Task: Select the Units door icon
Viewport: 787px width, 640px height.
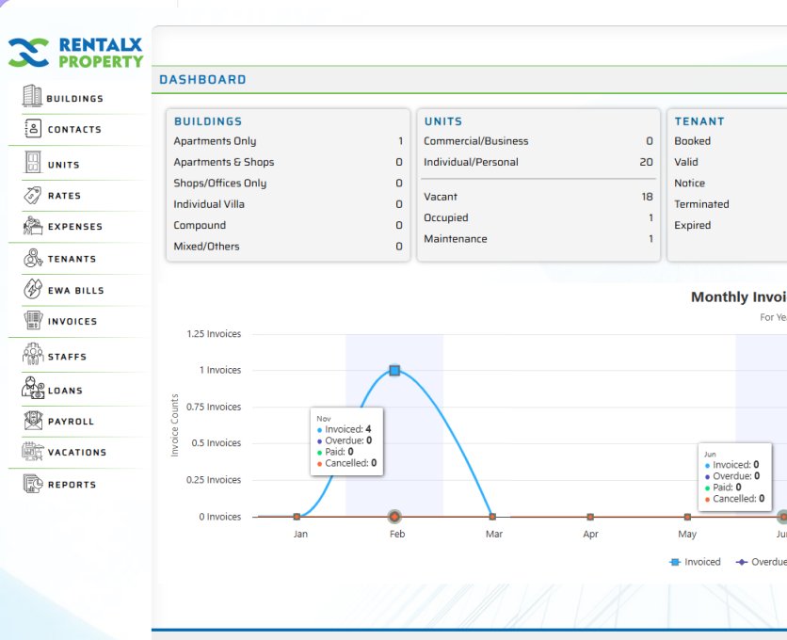Action: coord(32,163)
